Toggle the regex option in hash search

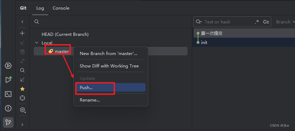click(x=257, y=22)
